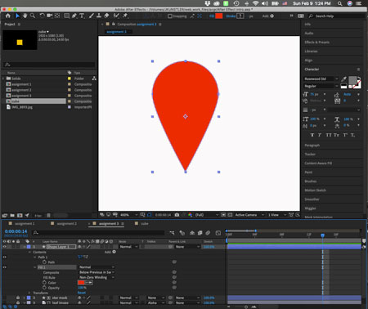The height and width of the screenshot is (309, 368).
Task: Toggle the Color property stopwatch
Action: pyautogui.click(x=44, y=283)
